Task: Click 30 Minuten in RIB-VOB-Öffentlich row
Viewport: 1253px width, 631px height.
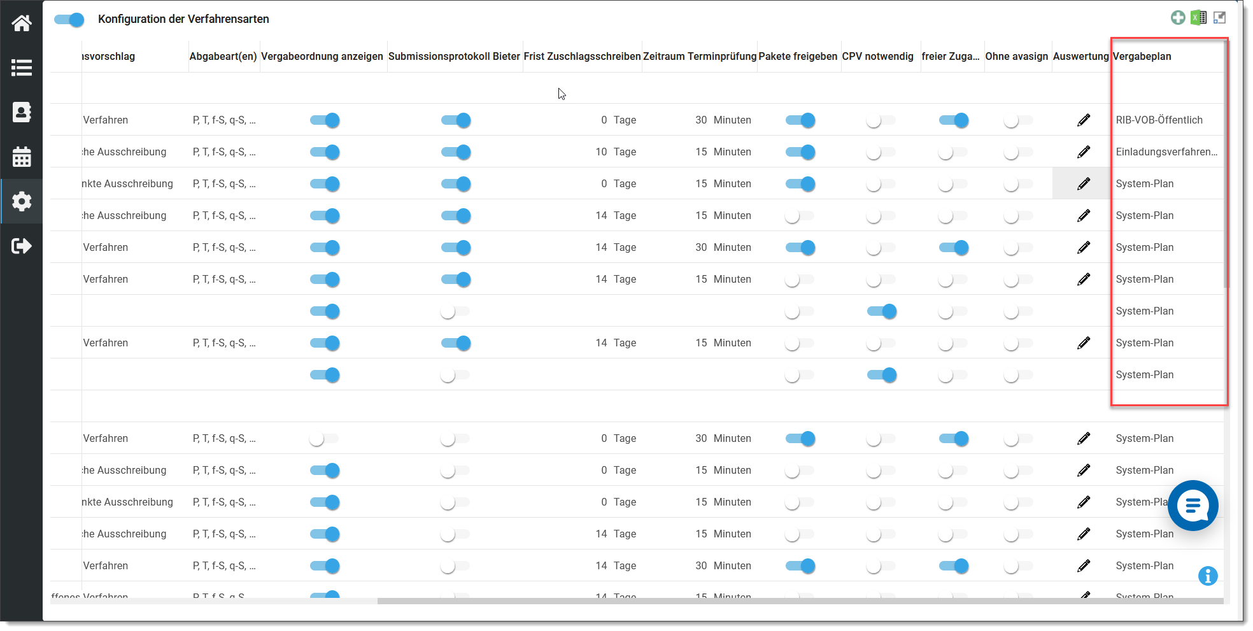Action: point(723,120)
